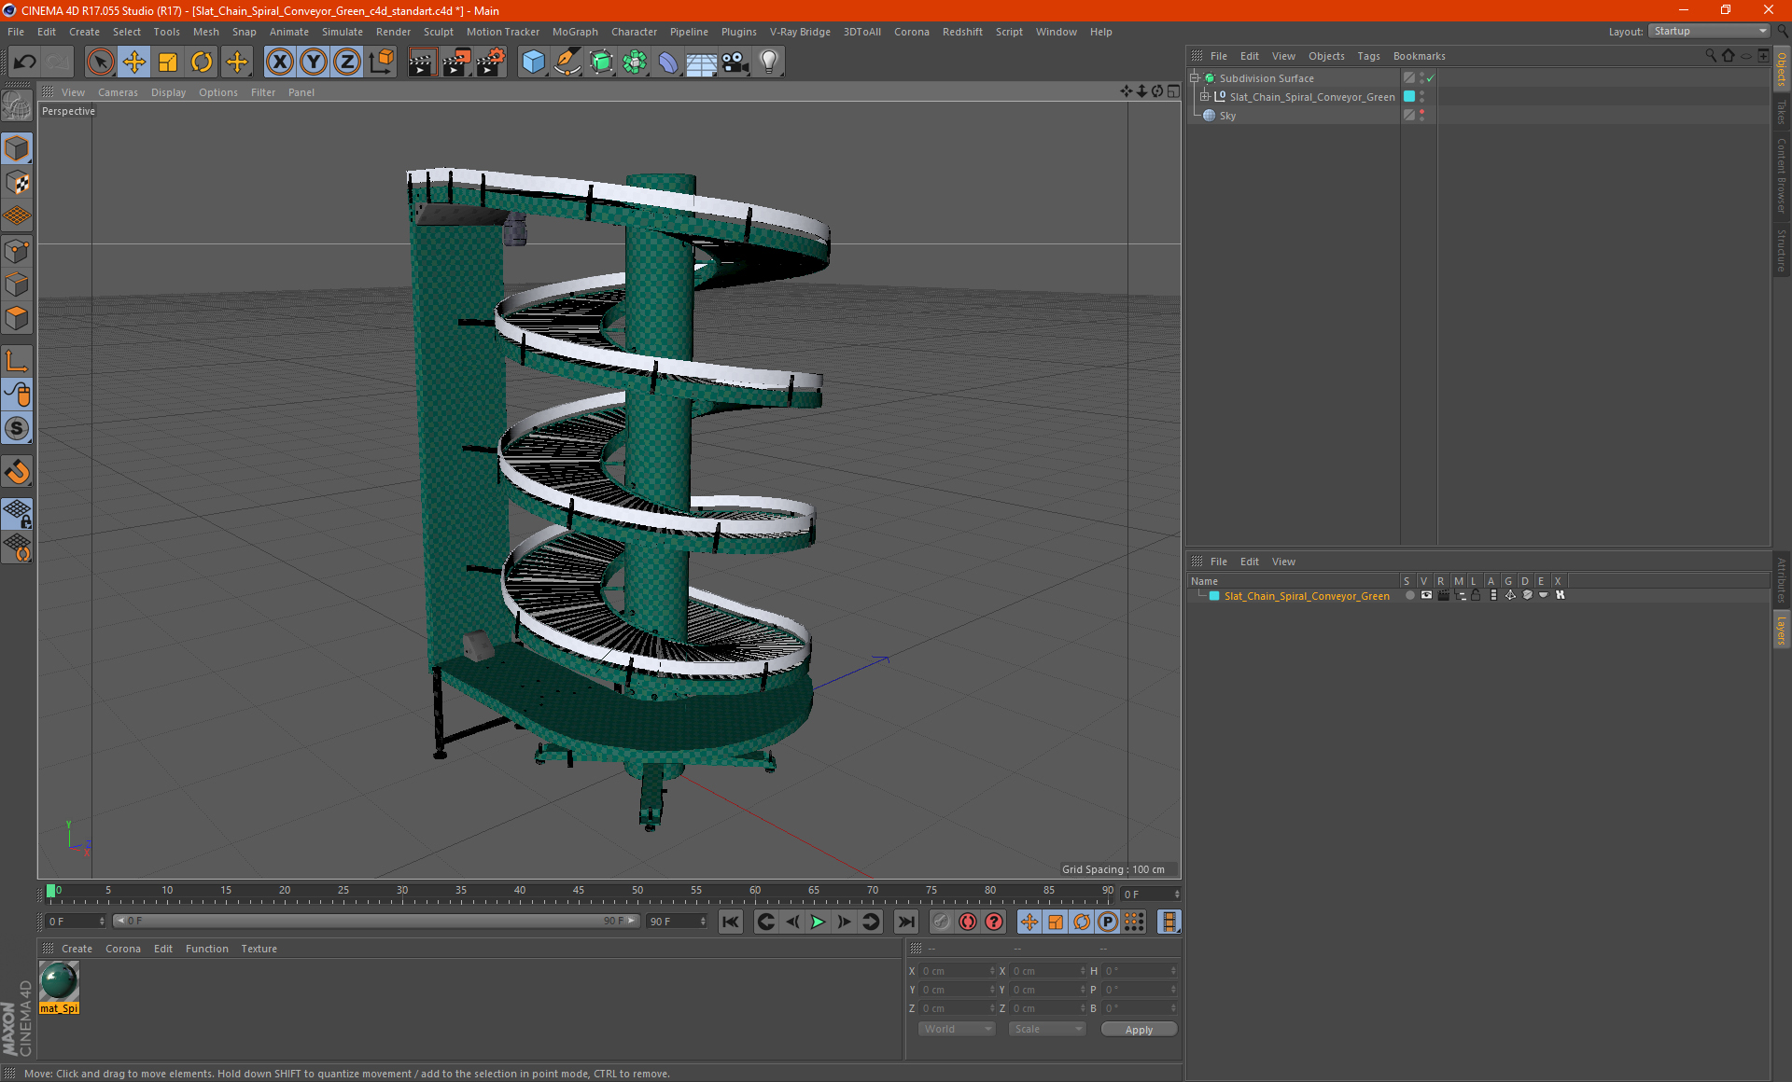Switch to the Takes side tab
This screenshot has width=1792, height=1082.
click(1781, 112)
